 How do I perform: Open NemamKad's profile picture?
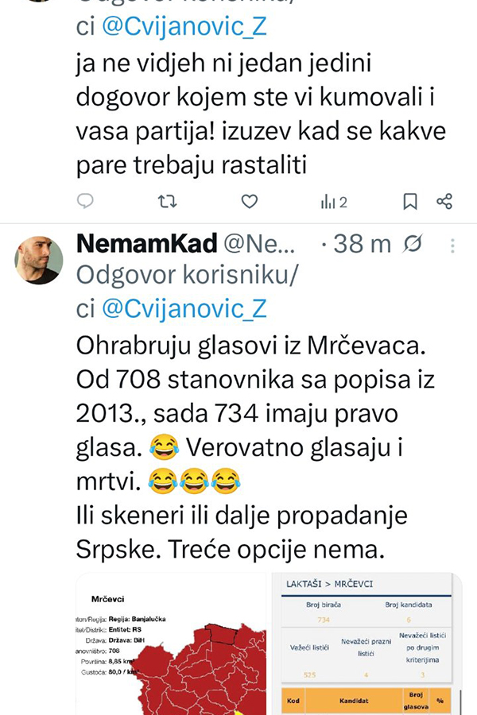pyautogui.click(x=39, y=260)
